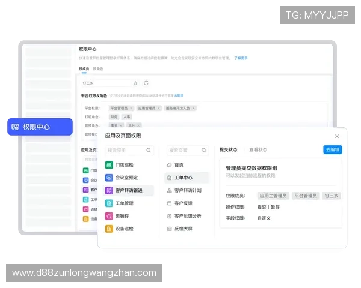Select the 工单管理 app icon in dialog
The height and width of the screenshot is (288, 361).
(109, 203)
